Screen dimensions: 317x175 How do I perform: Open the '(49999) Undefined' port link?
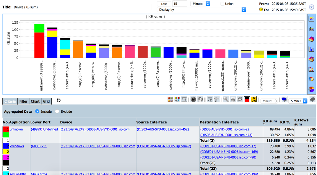(44, 129)
